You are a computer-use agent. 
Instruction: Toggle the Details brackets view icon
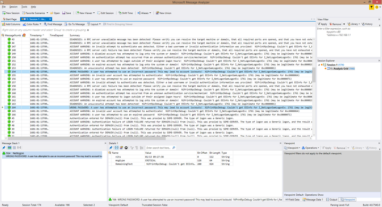pos(116,148)
